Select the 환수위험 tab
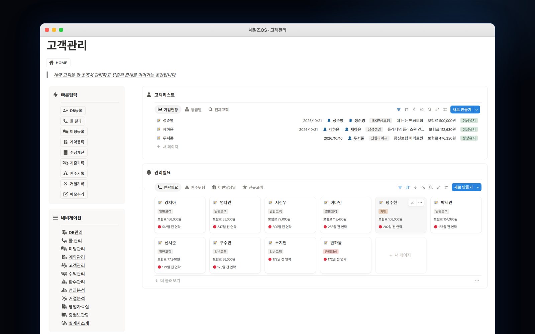Viewport: 535px width, 334px height. [x=195, y=187]
